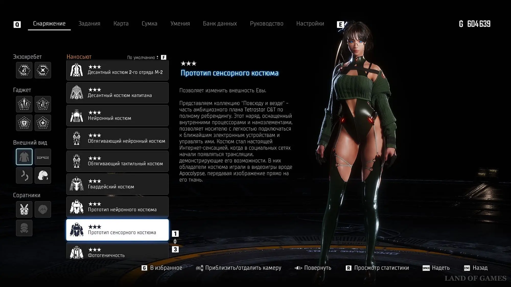Viewport: 511px width, 287px height.
Task: Choose the grayed-out companion head slot
Action: (43, 209)
